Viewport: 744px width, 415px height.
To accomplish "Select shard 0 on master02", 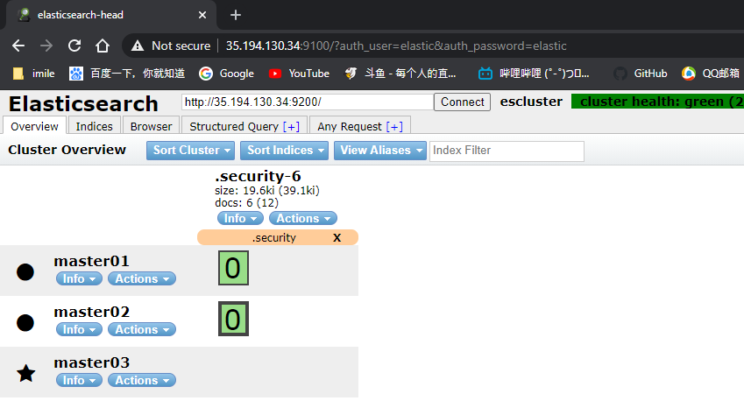I will [233, 319].
